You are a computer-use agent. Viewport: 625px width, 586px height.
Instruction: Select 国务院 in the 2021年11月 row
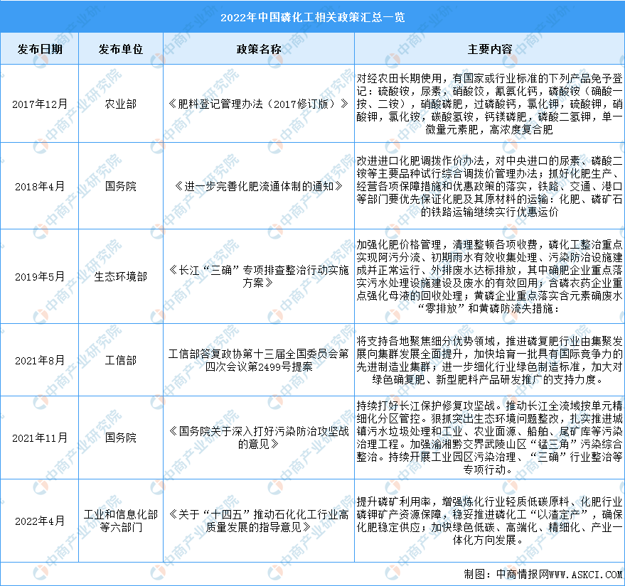121,438
